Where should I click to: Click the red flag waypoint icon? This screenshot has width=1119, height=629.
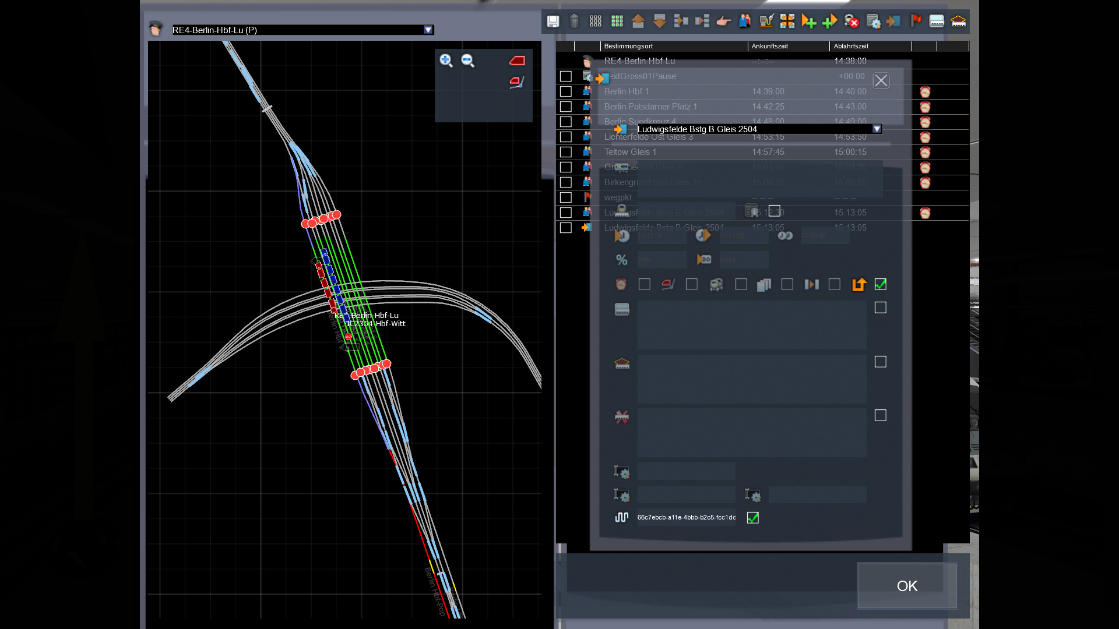(916, 22)
